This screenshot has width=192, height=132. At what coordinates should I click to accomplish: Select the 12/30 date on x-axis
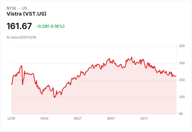click(x=11, y=118)
